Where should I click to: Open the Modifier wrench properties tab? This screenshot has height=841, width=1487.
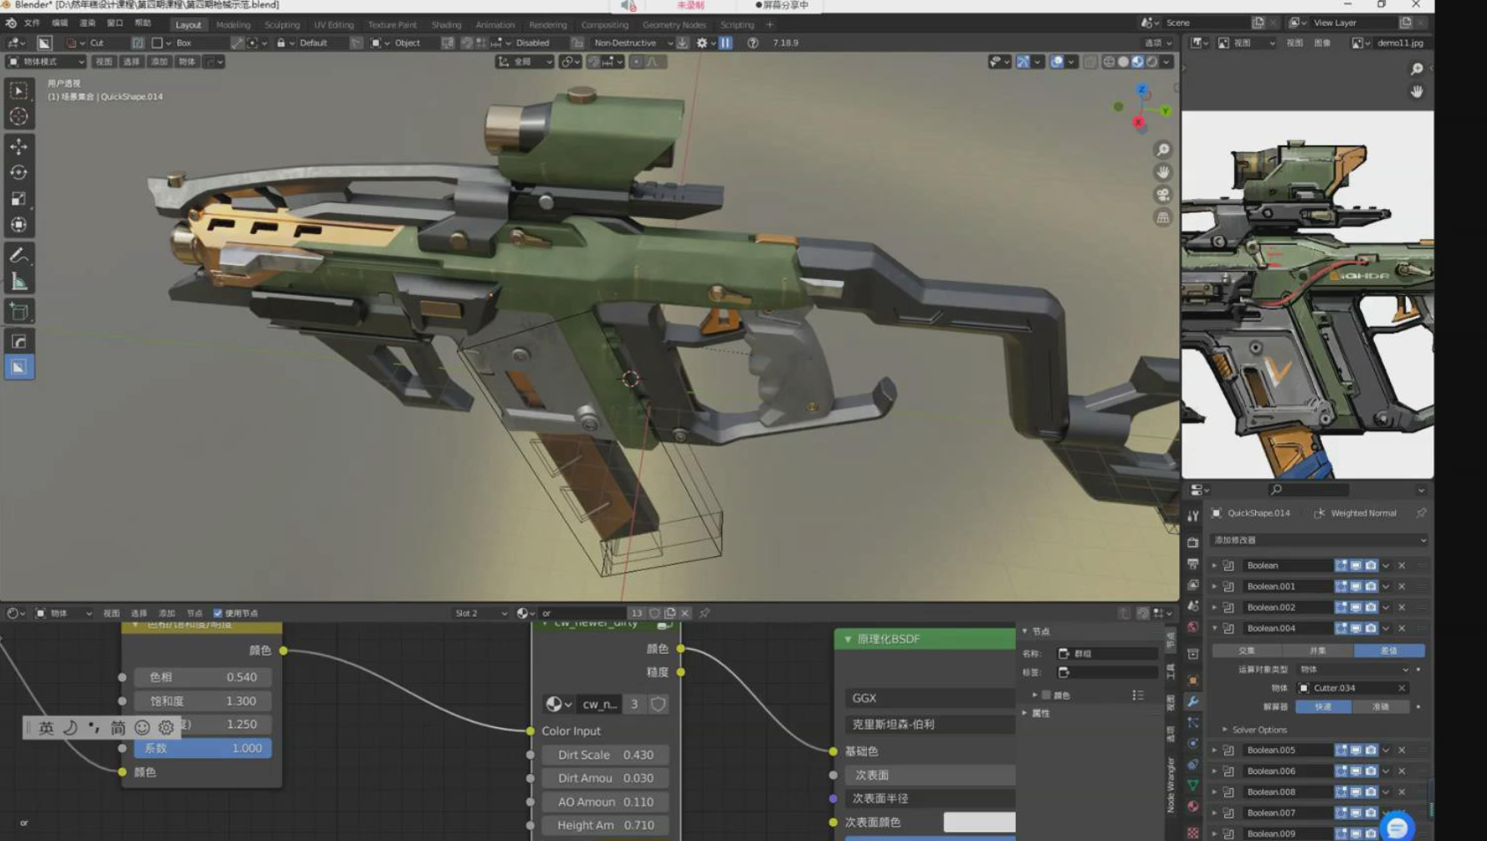pyautogui.click(x=1192, y=701)
